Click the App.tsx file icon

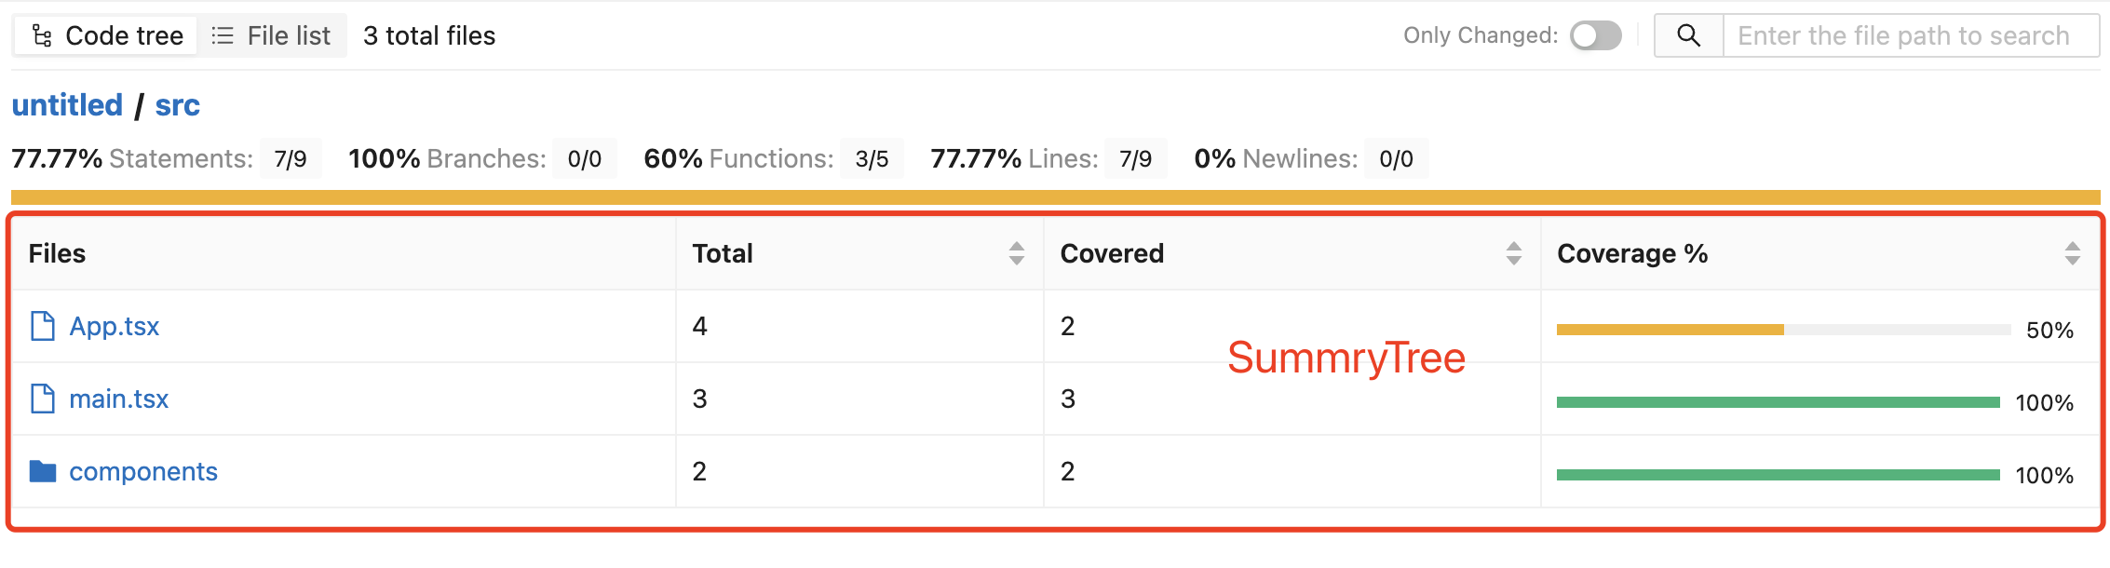[x=43, y=327]
